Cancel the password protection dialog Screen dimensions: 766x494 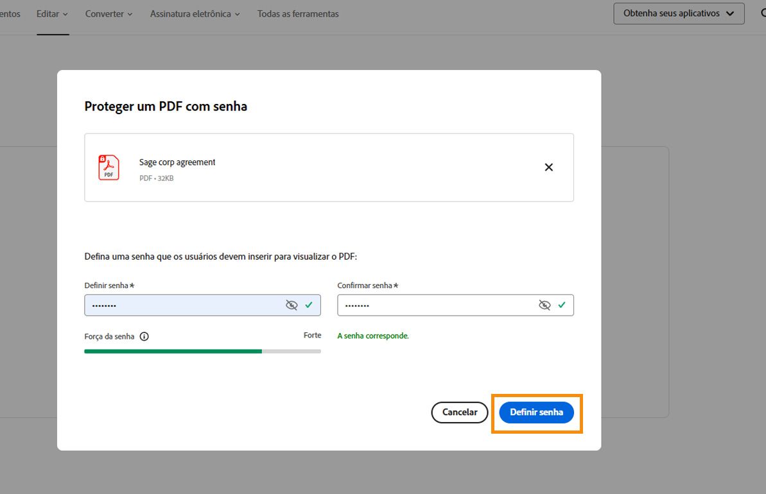pos(459,413)
